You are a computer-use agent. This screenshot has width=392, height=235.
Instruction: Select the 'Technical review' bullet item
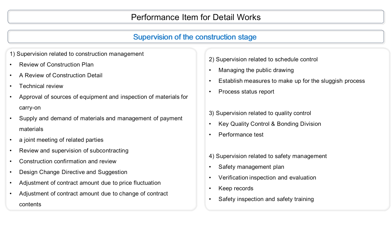41,86
